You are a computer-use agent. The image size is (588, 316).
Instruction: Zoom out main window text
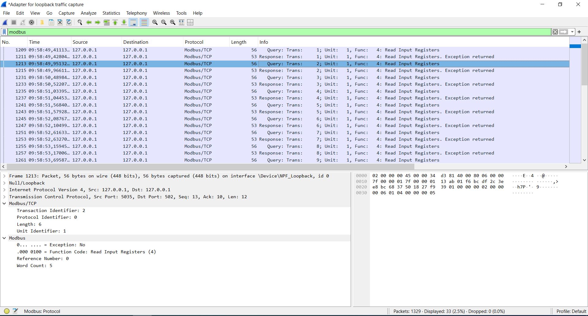click(x=164, y=22)
